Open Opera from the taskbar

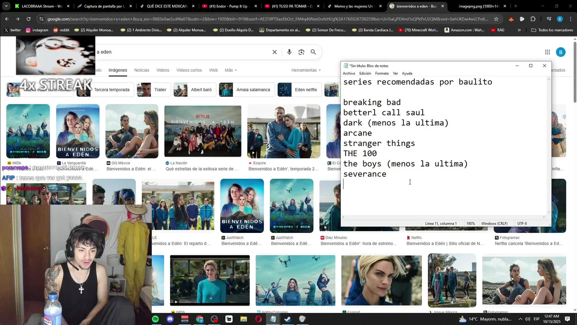[x=258, y=319]
